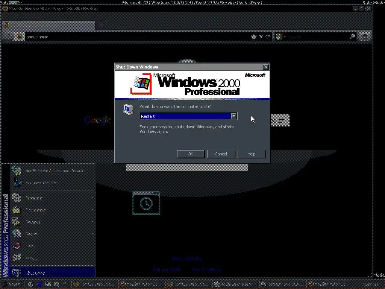The height and width of the screenshot is (289, 385).
Task: Expand Documents in the Start menu
Action: [x=53, y=210]
